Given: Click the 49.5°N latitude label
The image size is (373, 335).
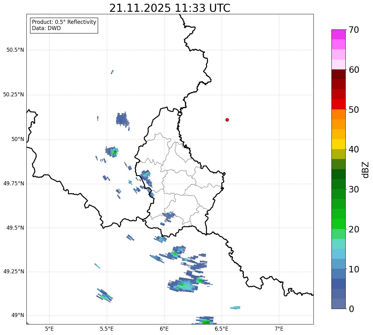Looking at the screenshot, I should pyautogui.click(x=15, y=228).
